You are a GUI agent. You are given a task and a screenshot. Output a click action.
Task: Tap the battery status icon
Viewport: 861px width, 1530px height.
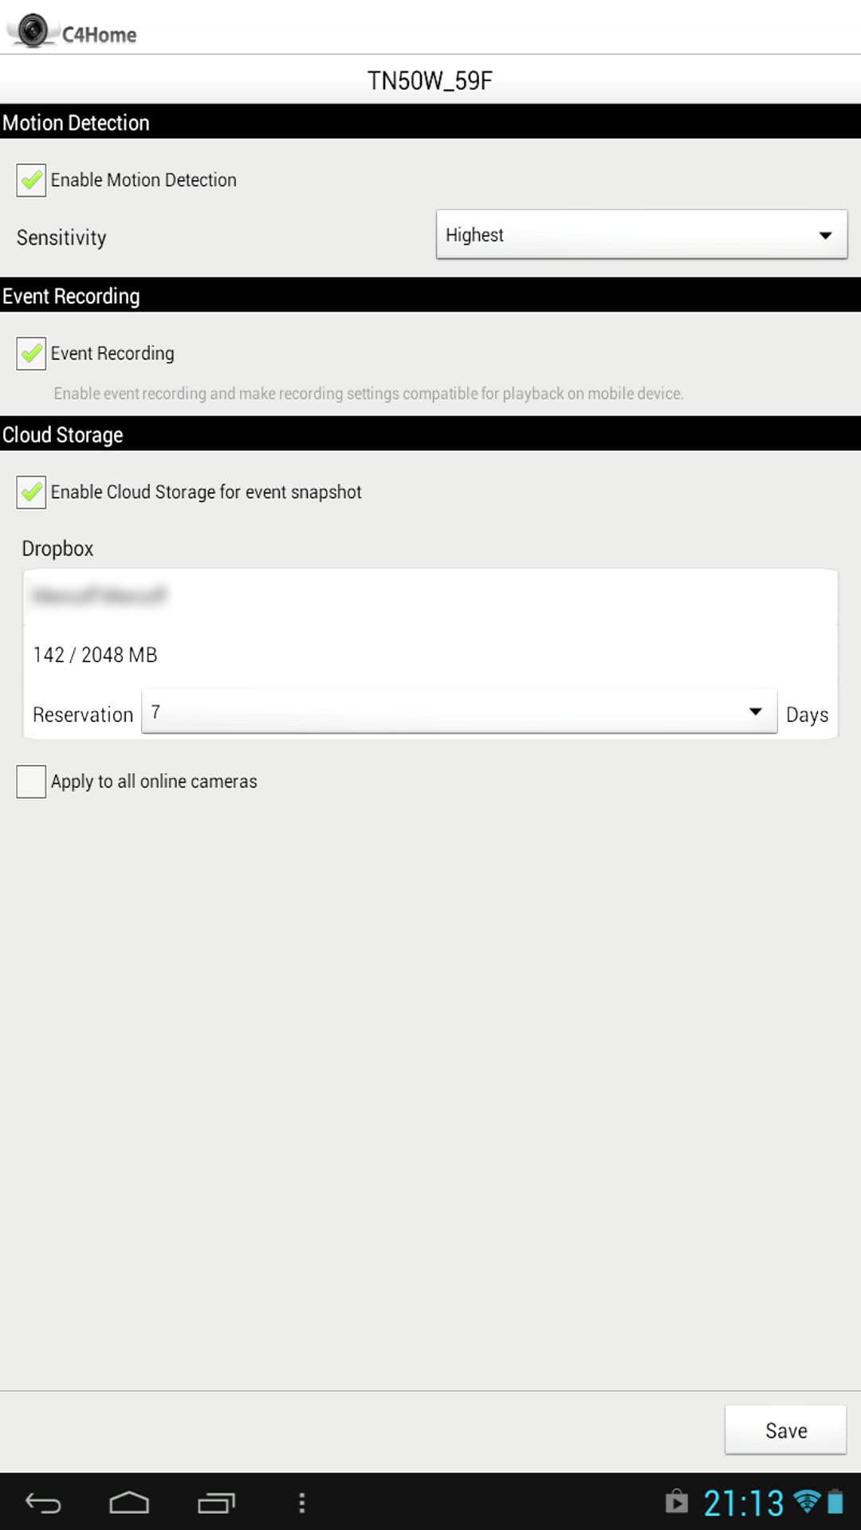tap(835, 1501)
